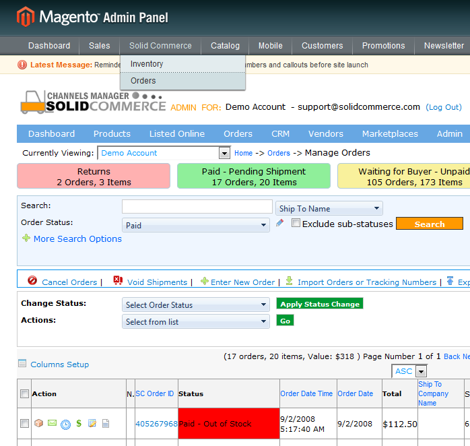The height and width of the screenshot is (446, 470).
Task: Click the Orders breadcrumb link
Action: 279,153
